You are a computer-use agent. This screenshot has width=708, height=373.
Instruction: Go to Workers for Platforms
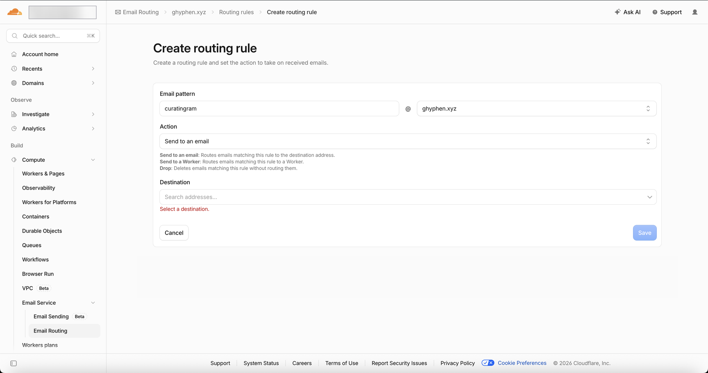coord(49,202)
